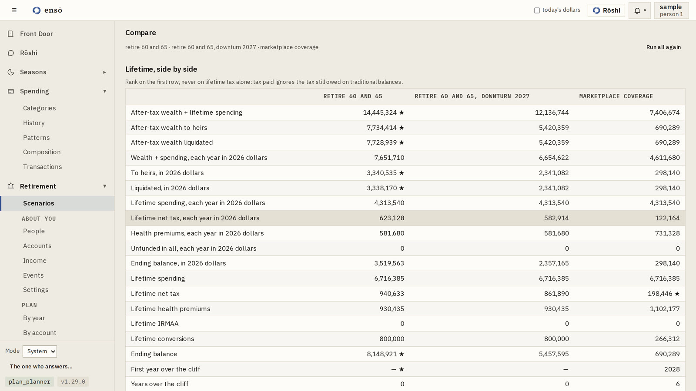696x391 pixels.
Task: Click the ensō logo icon
Action: [x=37, y=10]
